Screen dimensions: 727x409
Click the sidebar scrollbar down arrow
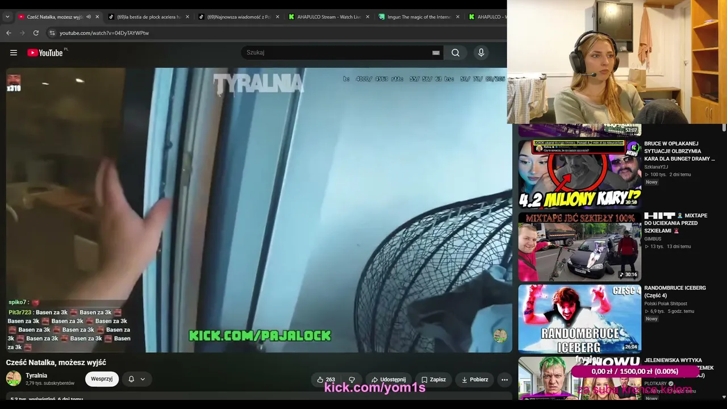click(x=724, y=397)
